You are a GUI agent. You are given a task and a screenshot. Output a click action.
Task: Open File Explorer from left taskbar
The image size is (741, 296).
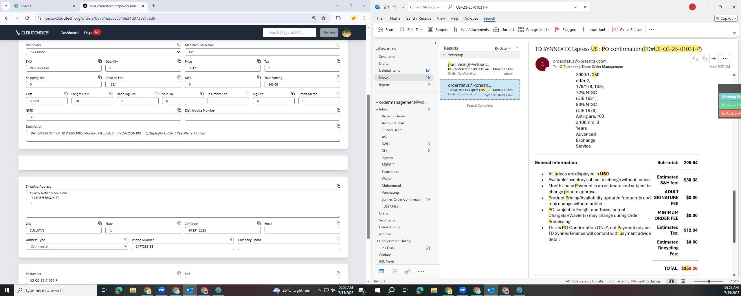click(x=133, y=290)
